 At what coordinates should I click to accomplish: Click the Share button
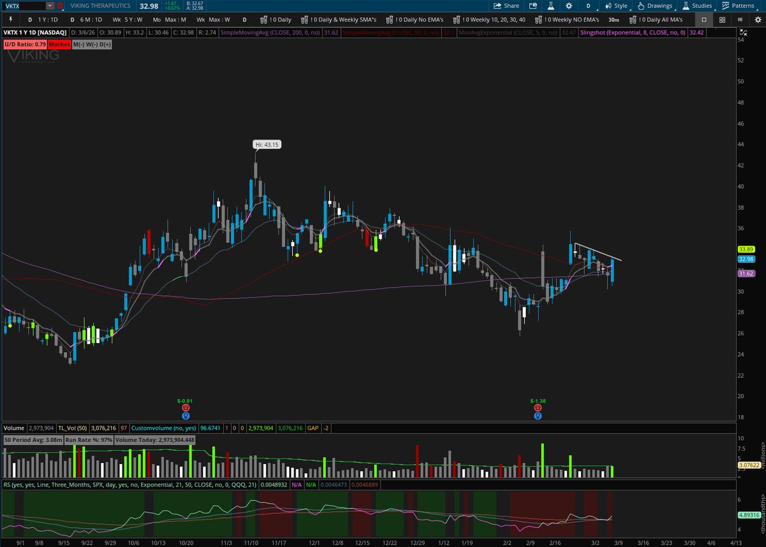506,6
